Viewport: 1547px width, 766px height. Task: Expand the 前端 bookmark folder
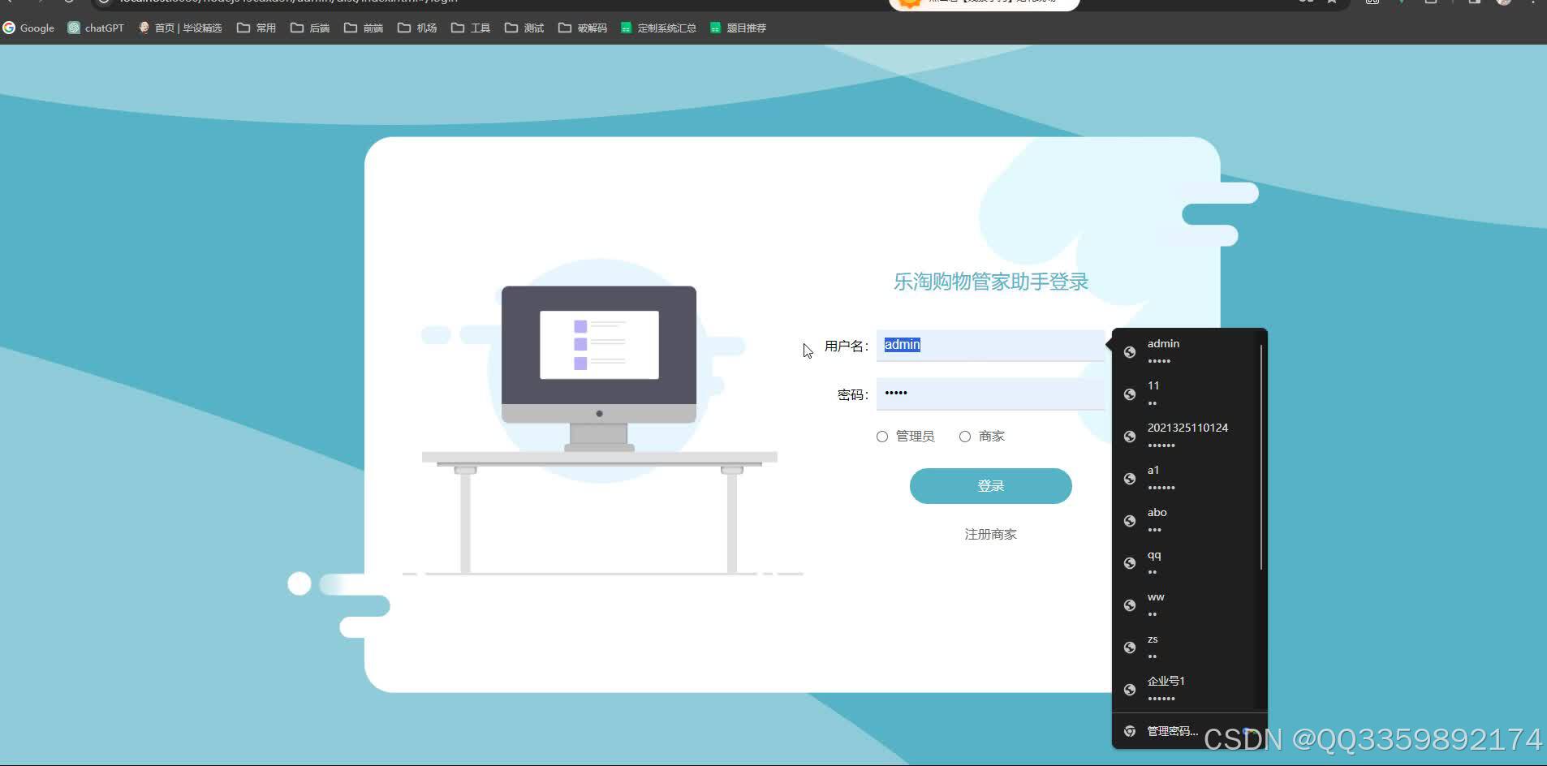pos(364,28)
